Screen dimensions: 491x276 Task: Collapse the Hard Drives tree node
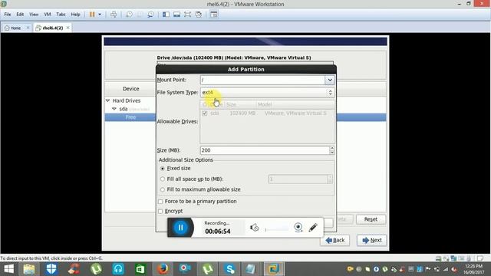click(x=107, y=100)
